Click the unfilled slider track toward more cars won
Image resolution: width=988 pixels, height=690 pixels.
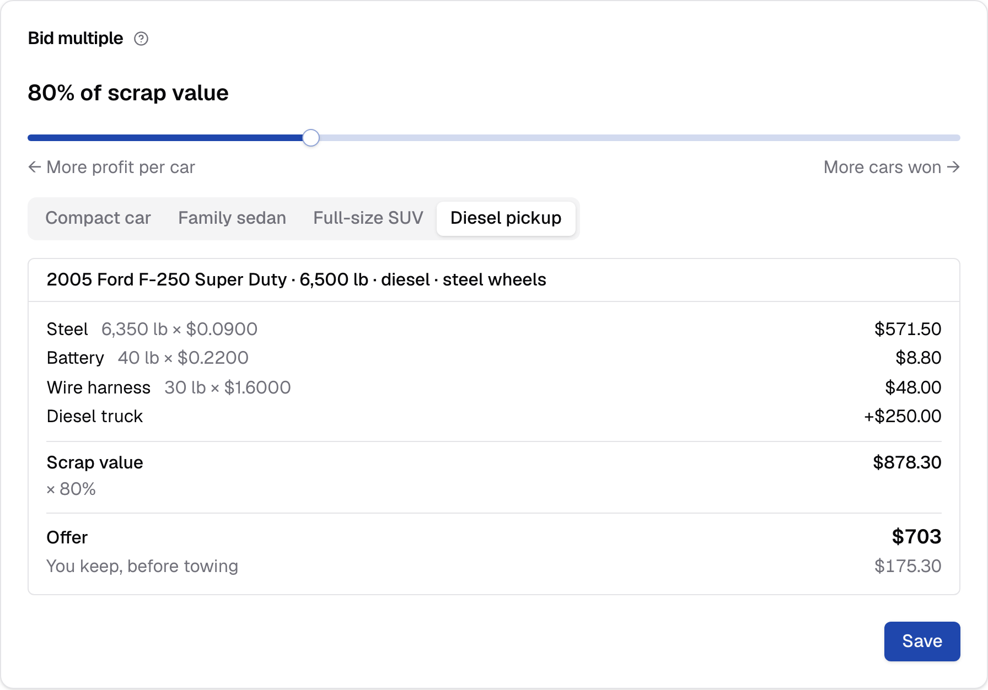click(640, 138)
